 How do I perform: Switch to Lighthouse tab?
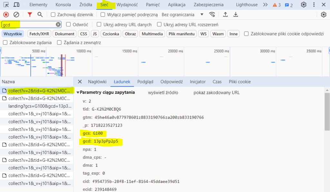click(x=247, y=5)
